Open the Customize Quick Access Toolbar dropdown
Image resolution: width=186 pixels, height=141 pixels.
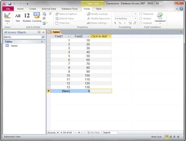pos(27,4)
